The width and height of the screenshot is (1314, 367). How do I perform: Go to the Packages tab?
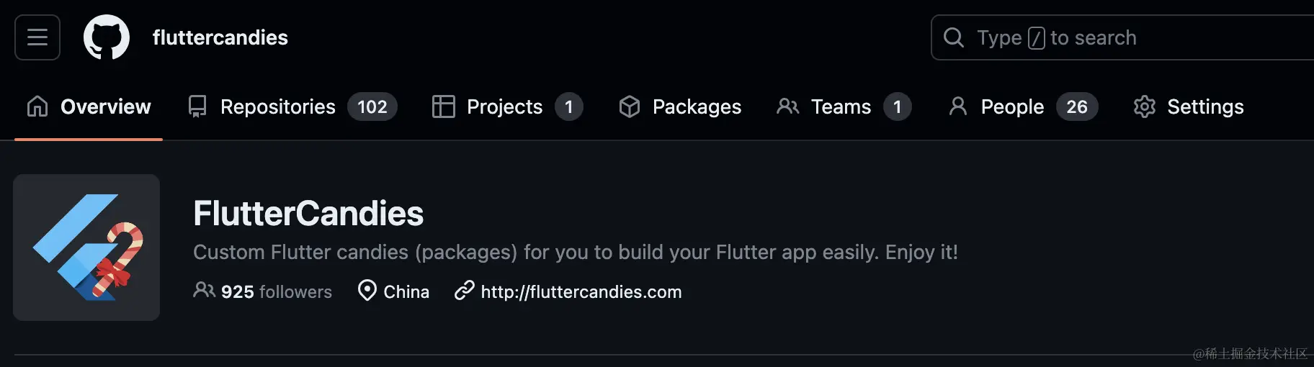(x=680, y=107)
